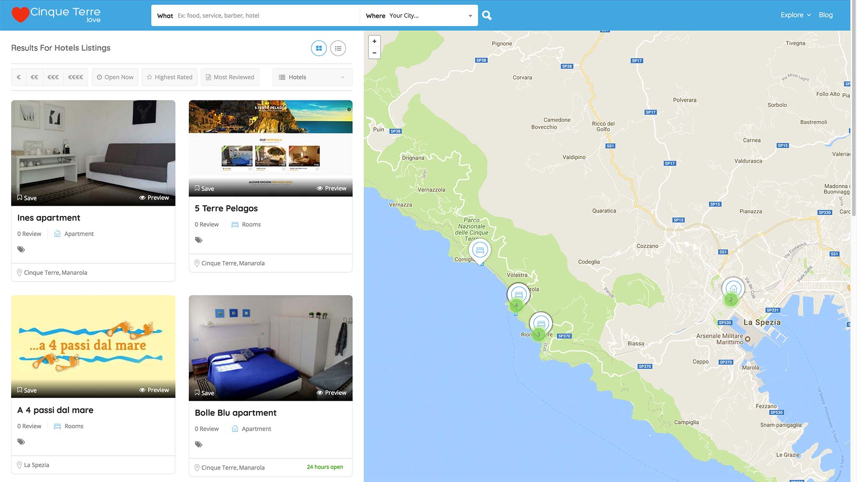Zoom out on the map

374,53
